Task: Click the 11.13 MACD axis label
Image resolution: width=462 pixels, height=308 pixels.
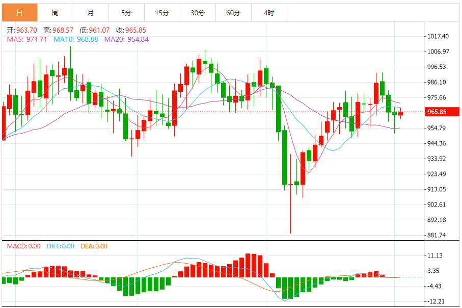Action: click(x=435, y=256)
